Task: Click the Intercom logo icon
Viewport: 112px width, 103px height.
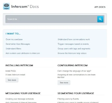Action: 6,6
